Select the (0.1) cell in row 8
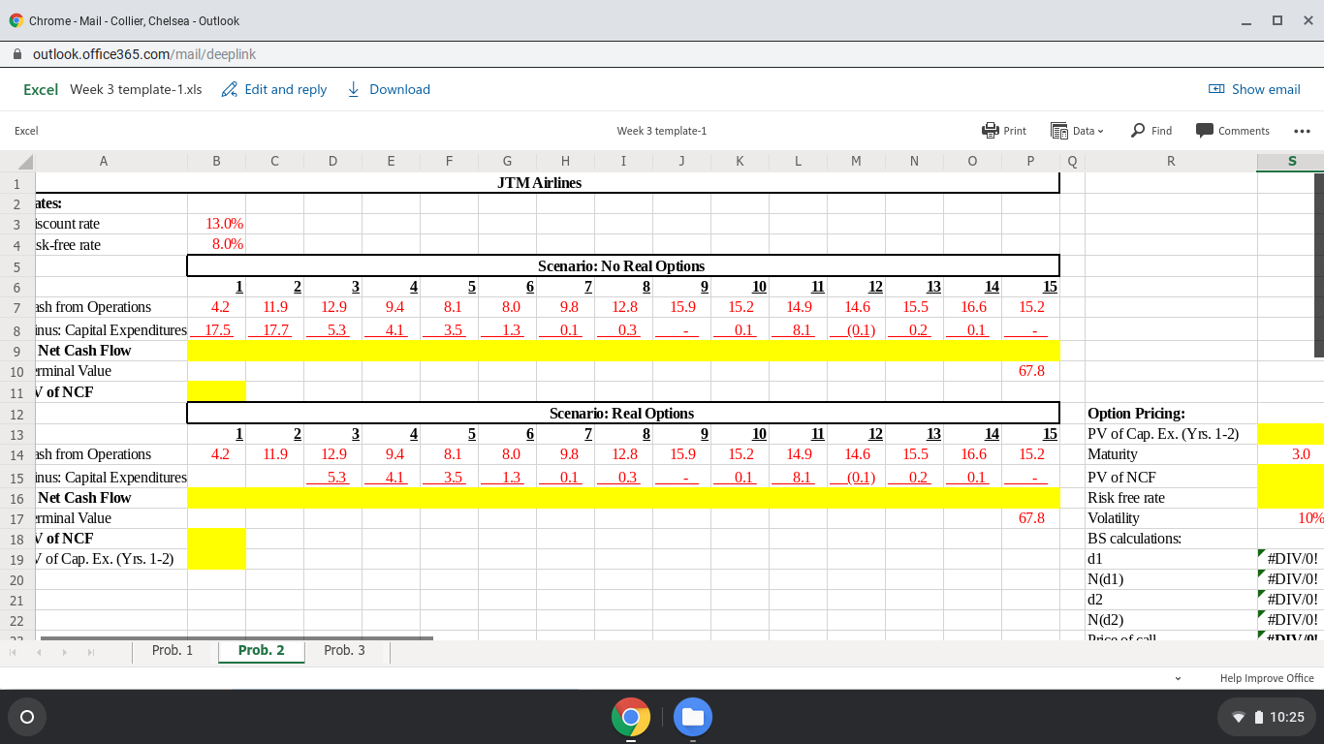The height and width of the screenshot is (744, 1324). tap(856, 329)
